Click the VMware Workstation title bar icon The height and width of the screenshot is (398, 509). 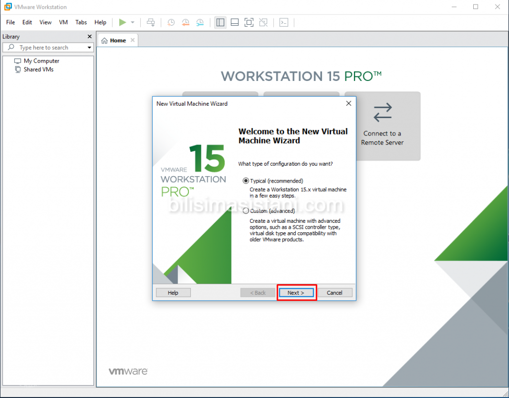coord(8,7)
